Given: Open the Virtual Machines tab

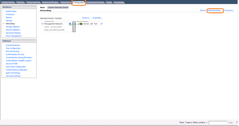Looking at the screenshot, I should tap(34, 3).
